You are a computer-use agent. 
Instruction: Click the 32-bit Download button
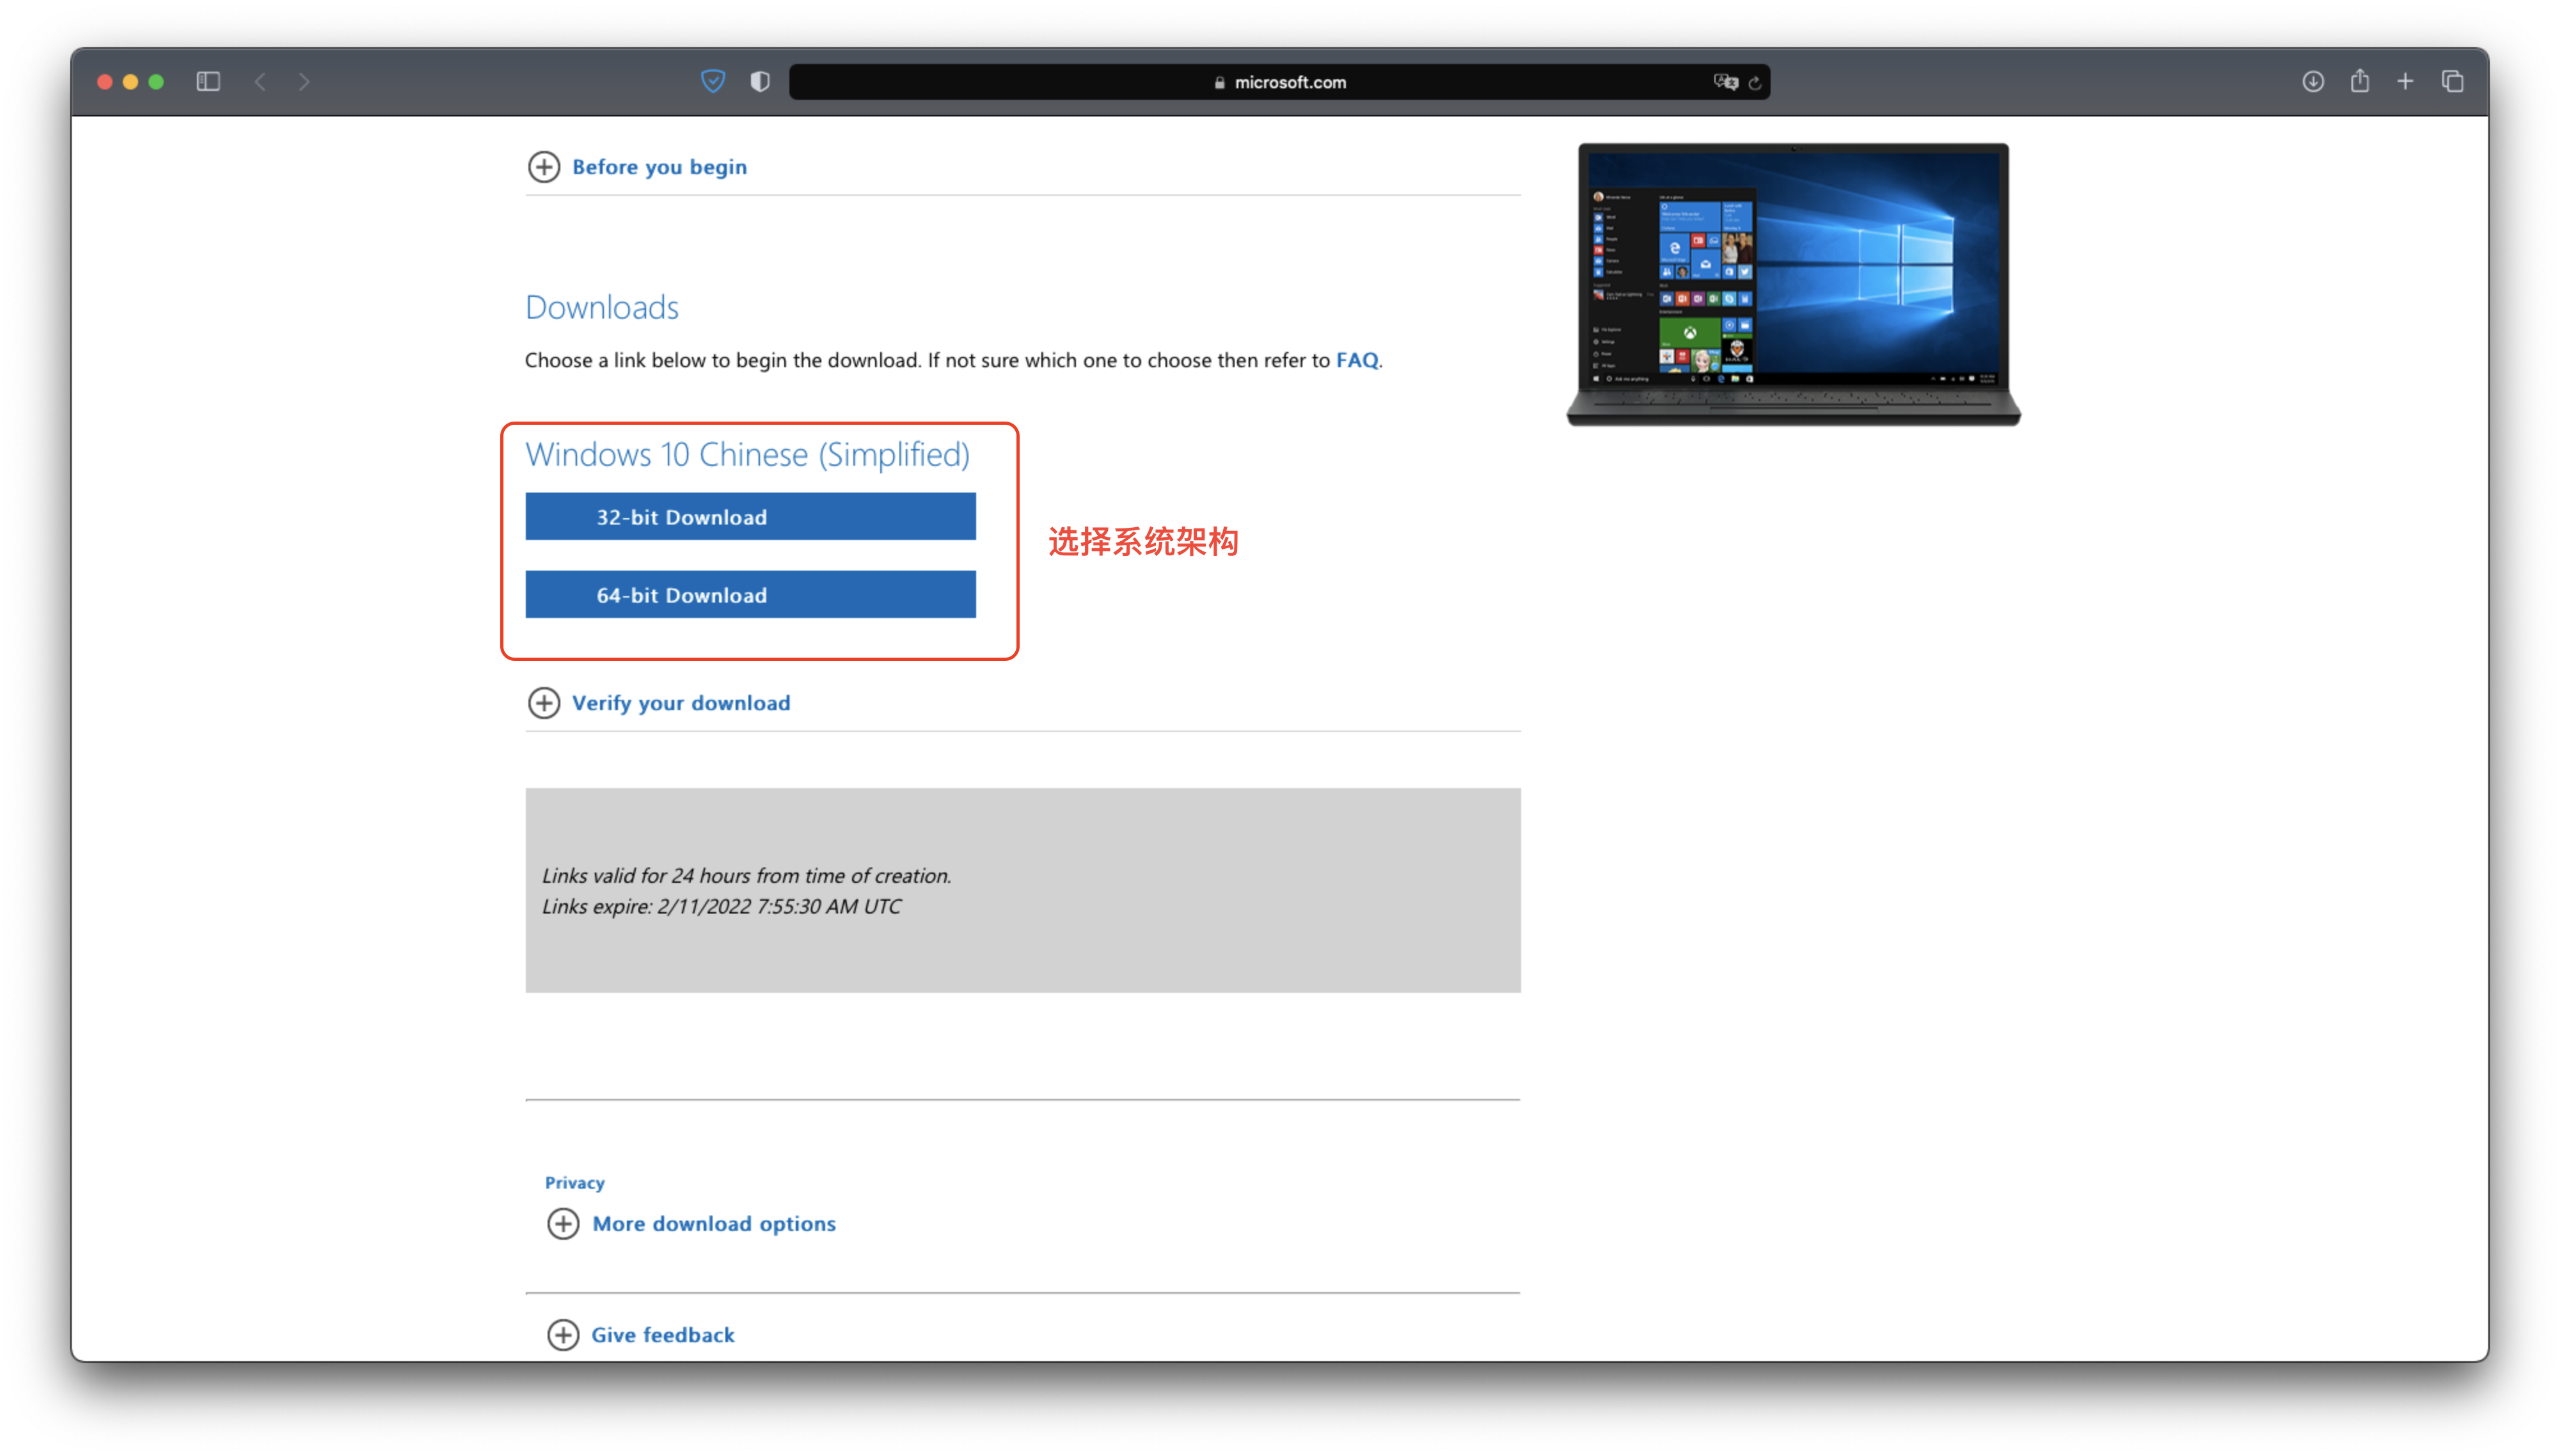point(750,516)
